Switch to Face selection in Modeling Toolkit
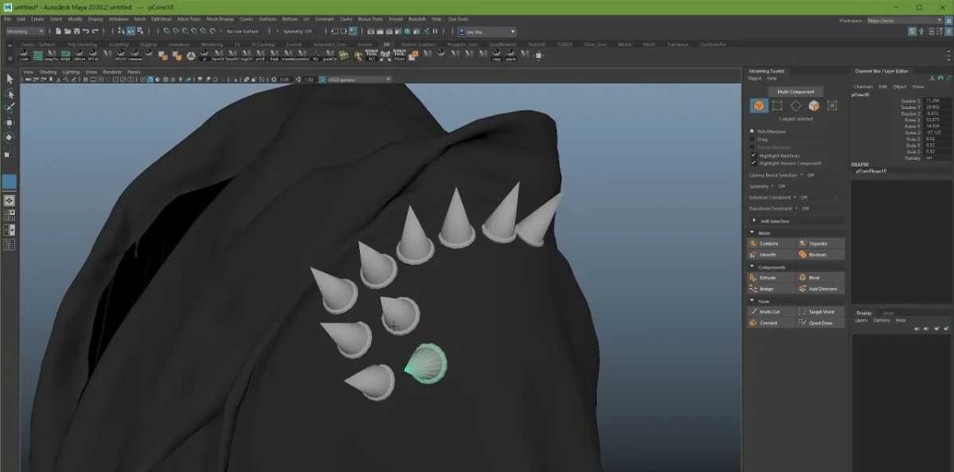This screenshot has width=954, height=472. point(814,106)
